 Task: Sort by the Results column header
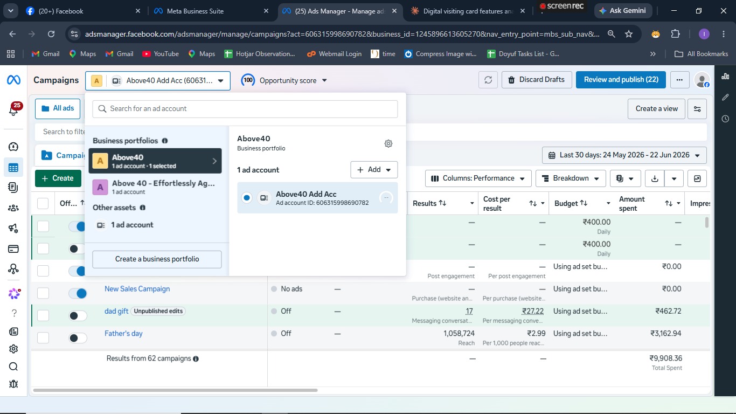click(429, 203)
